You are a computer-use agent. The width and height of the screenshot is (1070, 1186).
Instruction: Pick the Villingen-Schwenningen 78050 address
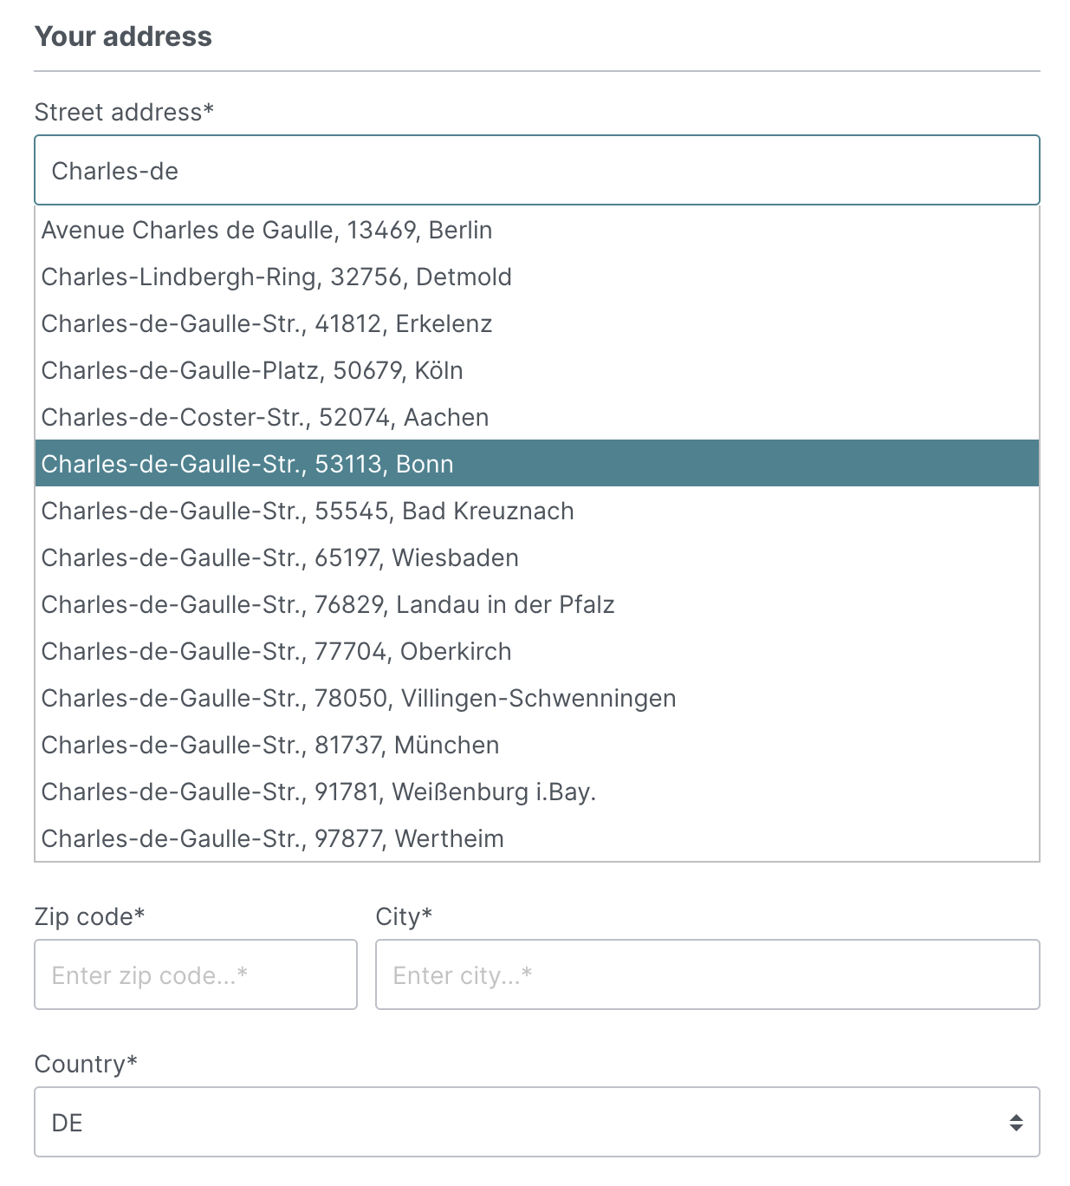point(359,699)
